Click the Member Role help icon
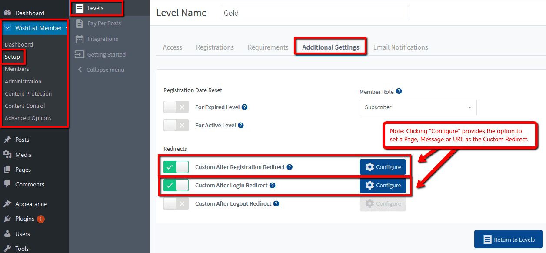The height and width of the screenshot is (253, 546). pos(399,92)
